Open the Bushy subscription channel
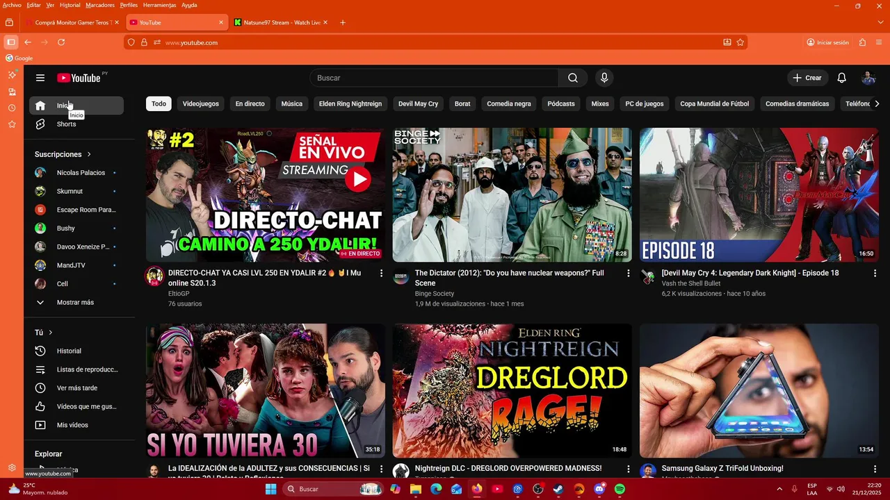Viewport: 890px width, 500px height. tap(76, 228)
